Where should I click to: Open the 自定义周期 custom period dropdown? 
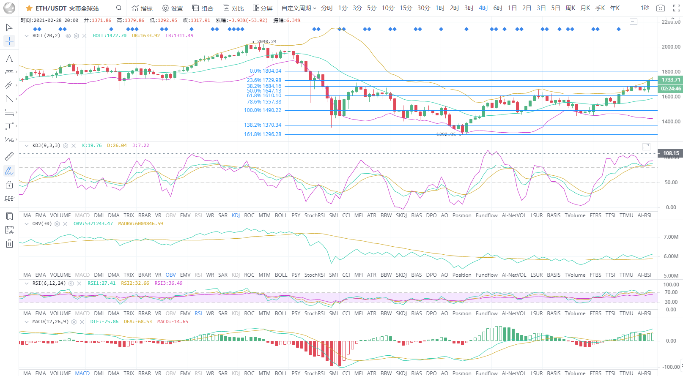(x=299, y=8)
